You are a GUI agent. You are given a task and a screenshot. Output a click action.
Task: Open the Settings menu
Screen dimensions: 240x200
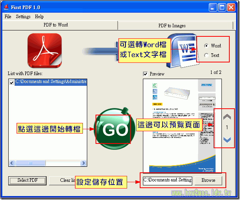click(23, 17)
